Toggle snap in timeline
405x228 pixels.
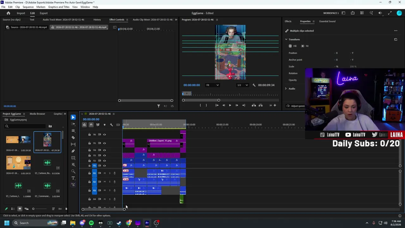[91, 125]
